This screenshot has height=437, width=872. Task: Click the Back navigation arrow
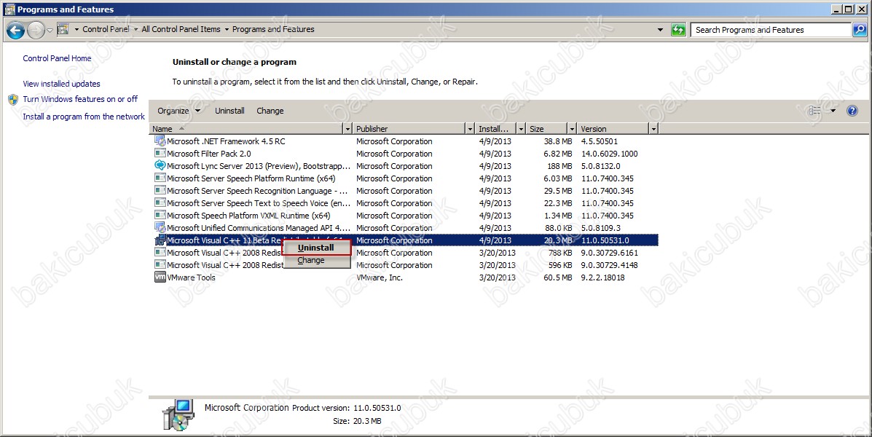coord(15,30)
